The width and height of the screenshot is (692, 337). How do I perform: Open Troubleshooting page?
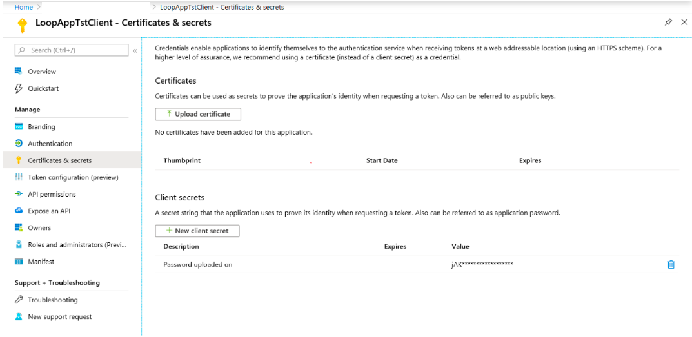coord(52,300)
